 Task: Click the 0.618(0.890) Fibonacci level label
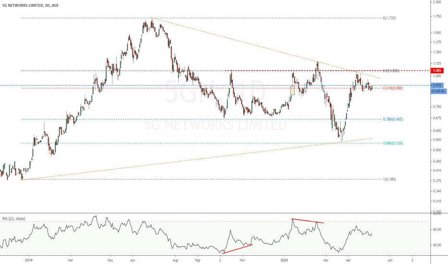pos(393,88)
